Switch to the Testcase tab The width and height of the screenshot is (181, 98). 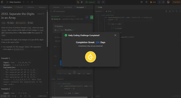[55, 7]
